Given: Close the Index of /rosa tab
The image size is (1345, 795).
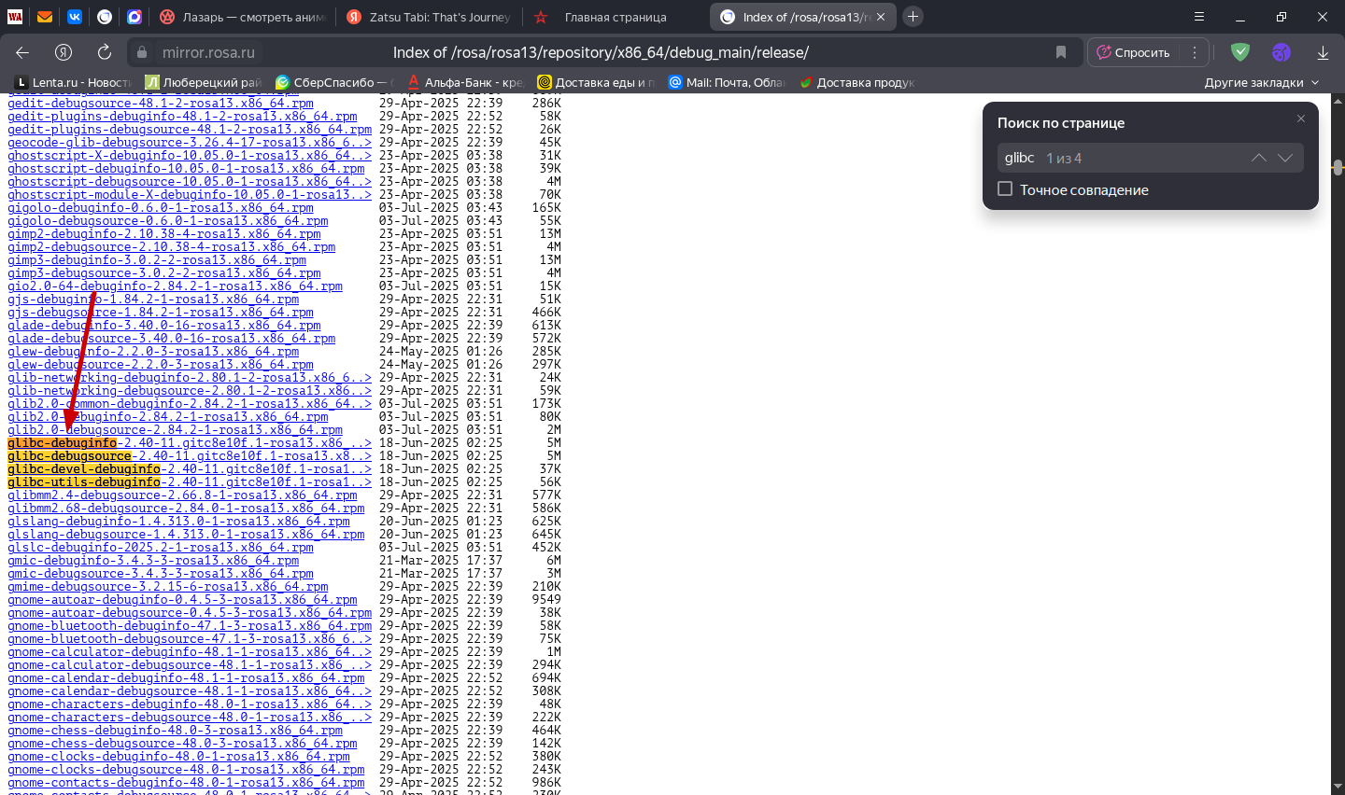Looking at the screenshot, I should click(x=881, y=17).
